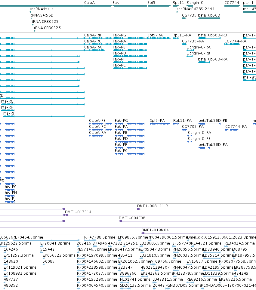Click the hts-PH protein feature
The height and width of the screenshot is (290, 256).
10,196
